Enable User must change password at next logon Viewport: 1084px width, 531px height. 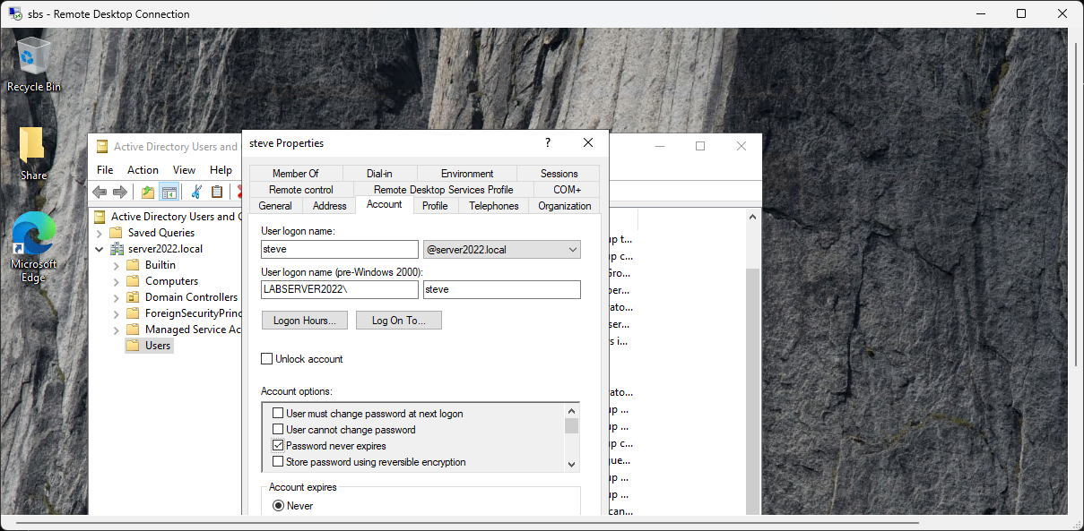[x=278, y=414]
